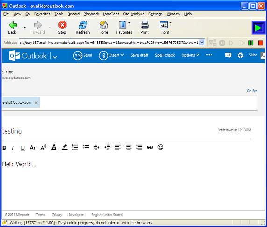Click the Font toolbar icon
The image size is (267, 227).
[x=164, y=25]
